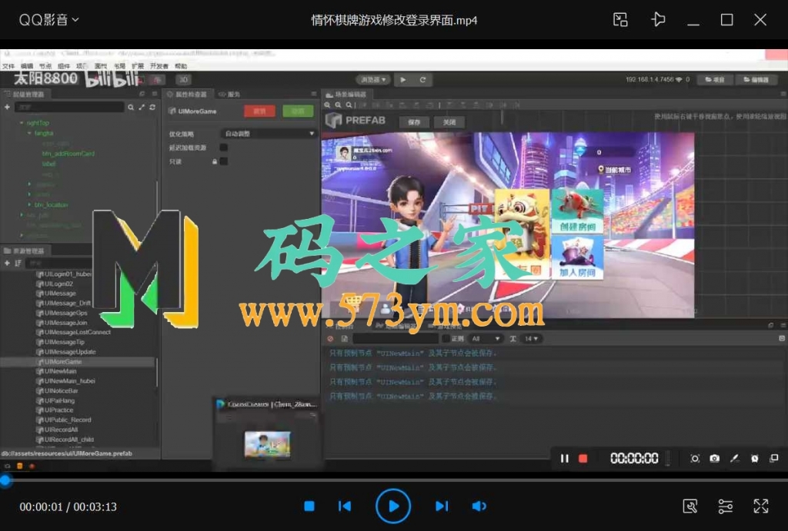788x531 pixels.
Task: Click the 加入房间 card in scene
Action: [577, 258]
